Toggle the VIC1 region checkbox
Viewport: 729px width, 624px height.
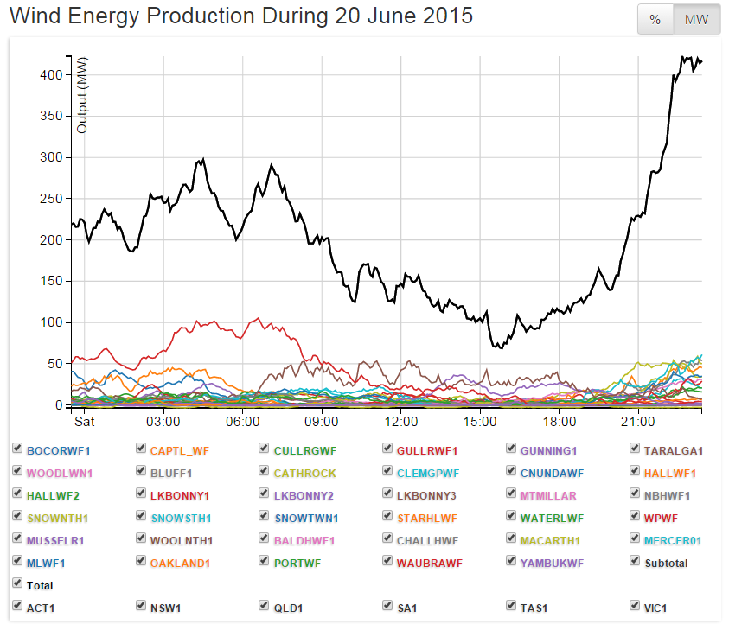point(636,606)
